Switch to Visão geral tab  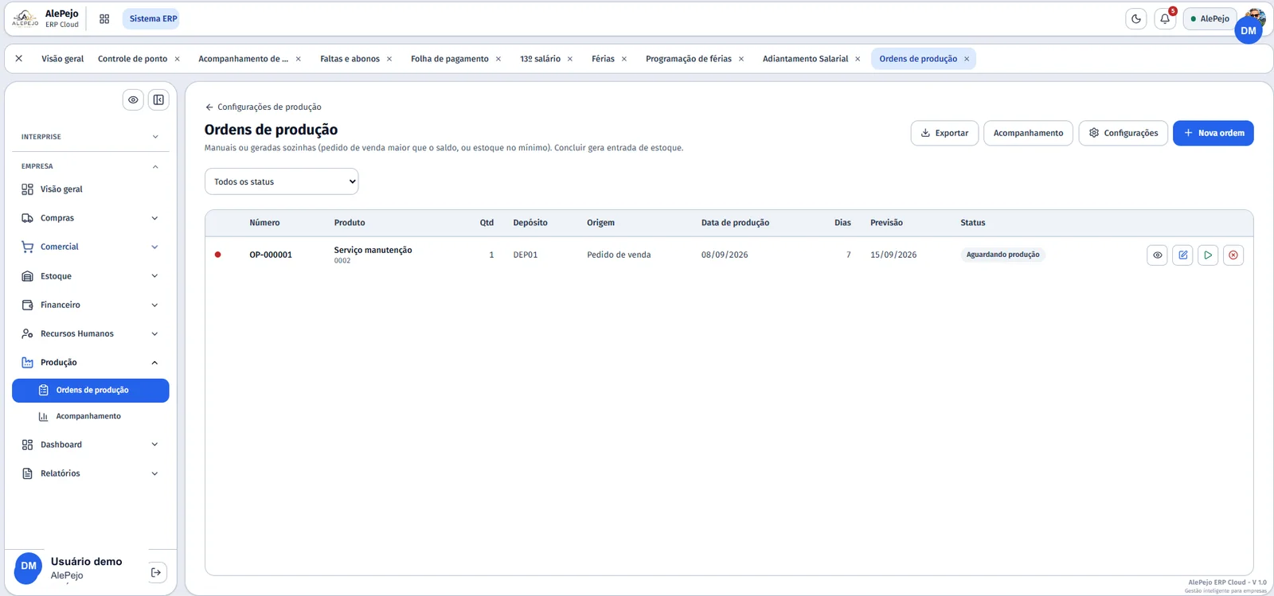point(62,59)
